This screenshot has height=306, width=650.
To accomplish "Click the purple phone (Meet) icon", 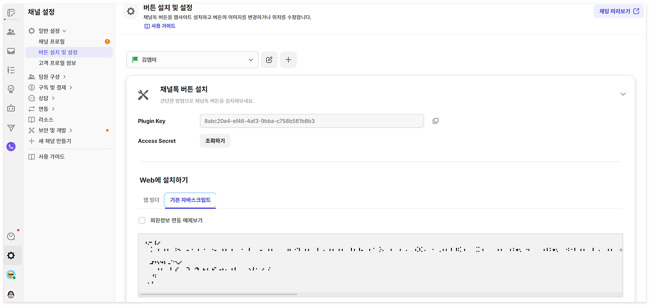I will (x=11, y=146).
